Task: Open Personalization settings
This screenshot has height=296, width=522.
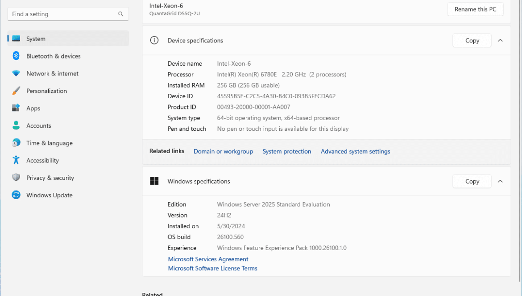Action: click(68, 91)
